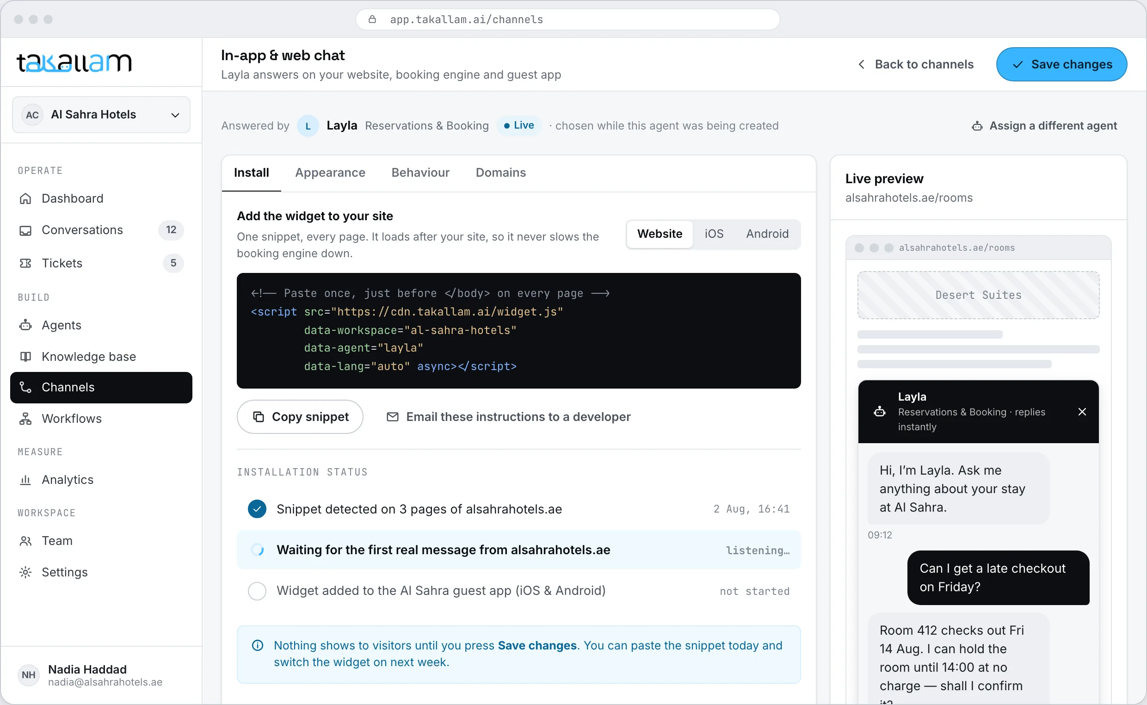Click the Agents robot icon

[x=25, y=325]
